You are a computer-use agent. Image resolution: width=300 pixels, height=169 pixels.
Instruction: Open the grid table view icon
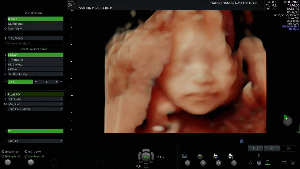pos(255,148)
